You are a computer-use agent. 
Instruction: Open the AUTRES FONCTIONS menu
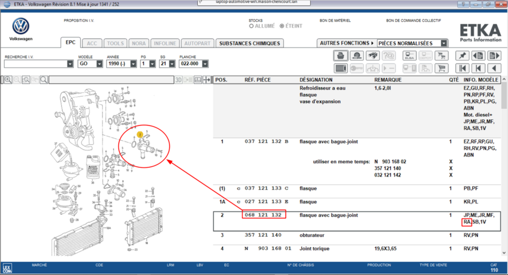(347, 43)
